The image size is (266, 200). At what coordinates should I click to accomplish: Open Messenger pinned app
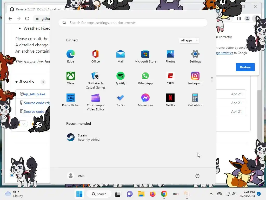145,100
